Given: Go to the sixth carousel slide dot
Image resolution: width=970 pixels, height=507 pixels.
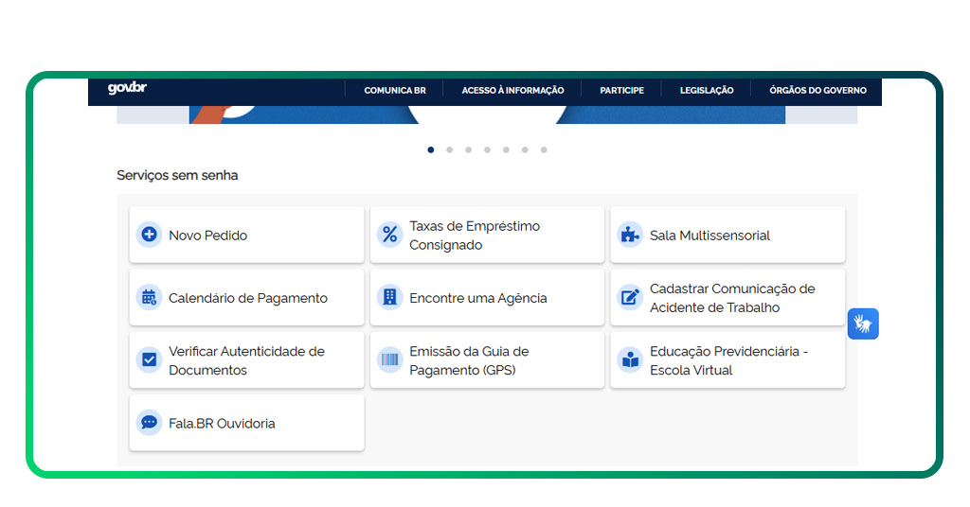Looking at the screenshot, I should pos(525,149).
